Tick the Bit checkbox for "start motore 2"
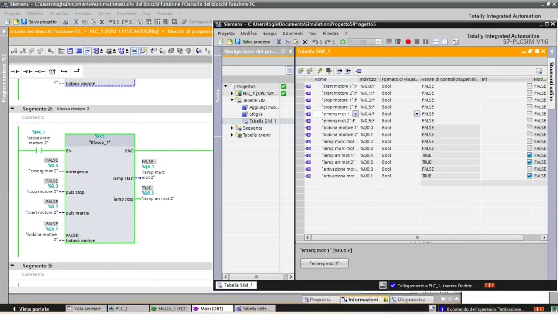Viewport: 558px width, 314px height. 530,93
